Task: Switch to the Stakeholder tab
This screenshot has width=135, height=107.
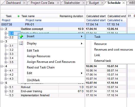Action: [x=72, y=3]
